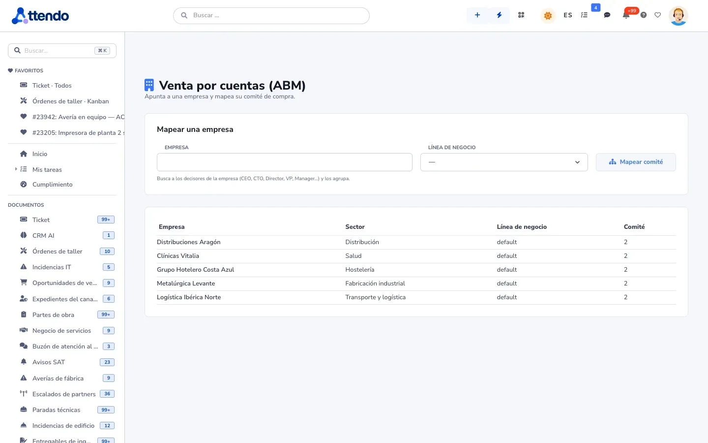Viewport: 708px width, 443px height.
Task: Open Cumplimiento in sidebar
Action: pyautogui.click(x=53, y=185)
